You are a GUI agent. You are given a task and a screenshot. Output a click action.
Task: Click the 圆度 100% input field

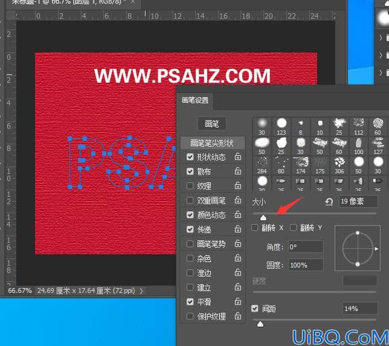(x=306, y=265)
